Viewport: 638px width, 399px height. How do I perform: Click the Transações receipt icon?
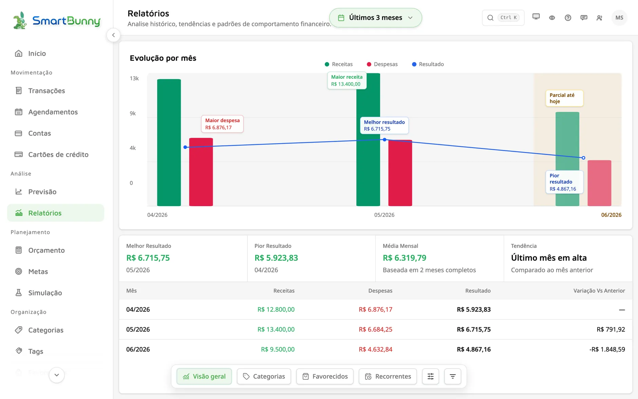click(19, 91)
